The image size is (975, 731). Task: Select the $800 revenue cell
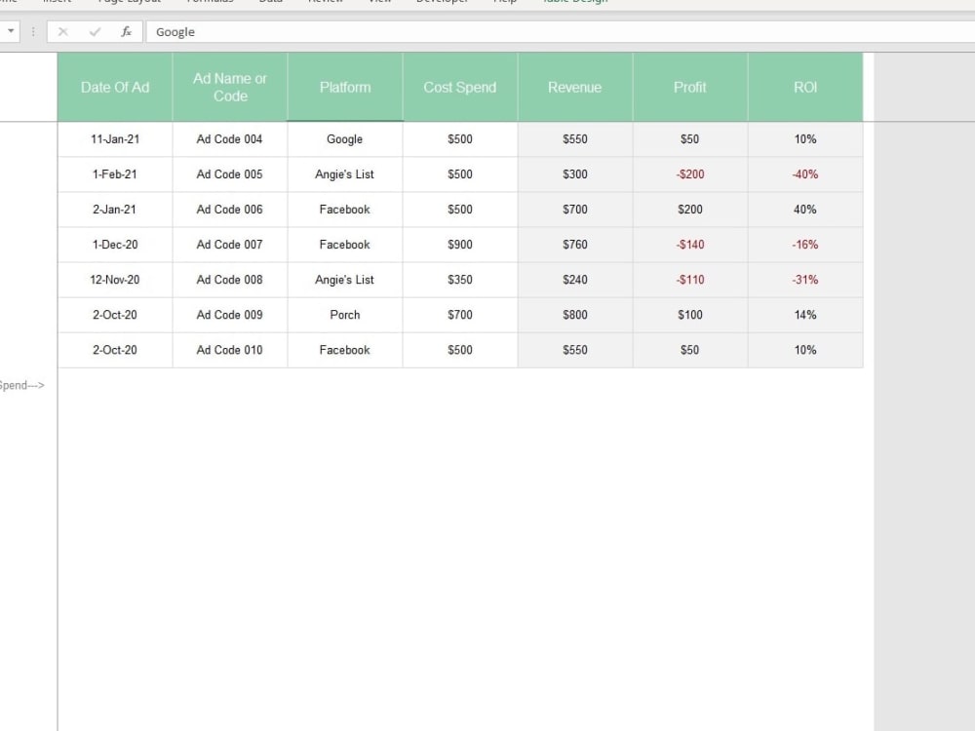point(575,315)
